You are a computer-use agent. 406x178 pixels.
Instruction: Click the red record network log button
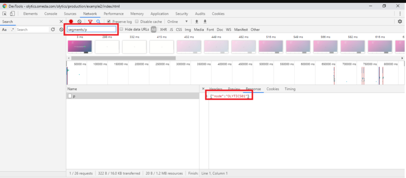71,22
